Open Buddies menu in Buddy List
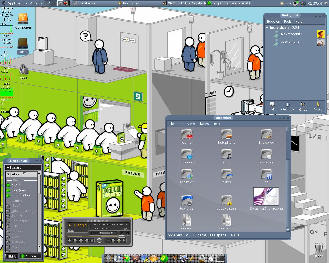 point(273,21)
